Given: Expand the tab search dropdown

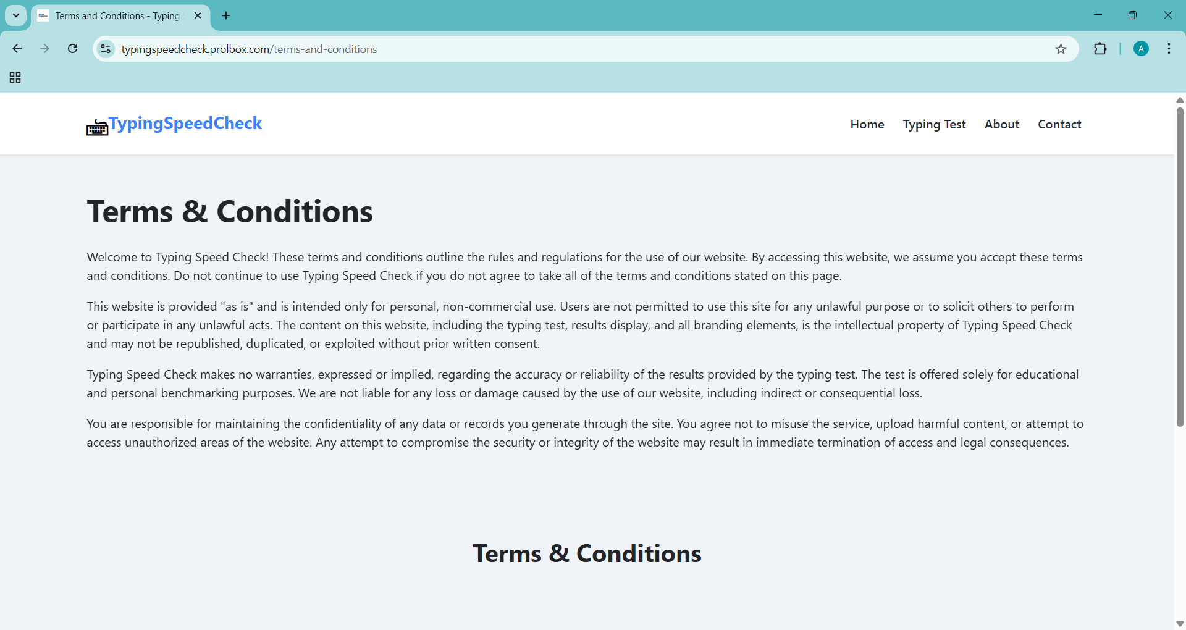Looking at the screenshot, I should point(16,15).
